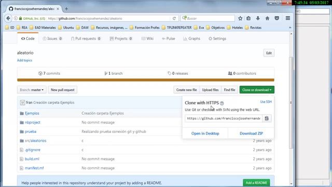332x187 pixels.
Task: Open the Ubuntu bookmarks folder
Action: coord(66,28)
